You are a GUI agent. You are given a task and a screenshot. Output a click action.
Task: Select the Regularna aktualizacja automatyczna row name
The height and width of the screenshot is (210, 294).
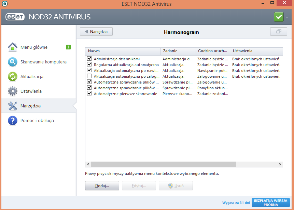pos(126,65)
